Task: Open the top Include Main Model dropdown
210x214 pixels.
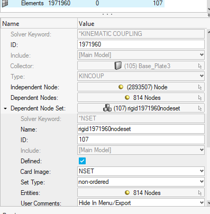Action: [x=202, y=55]
